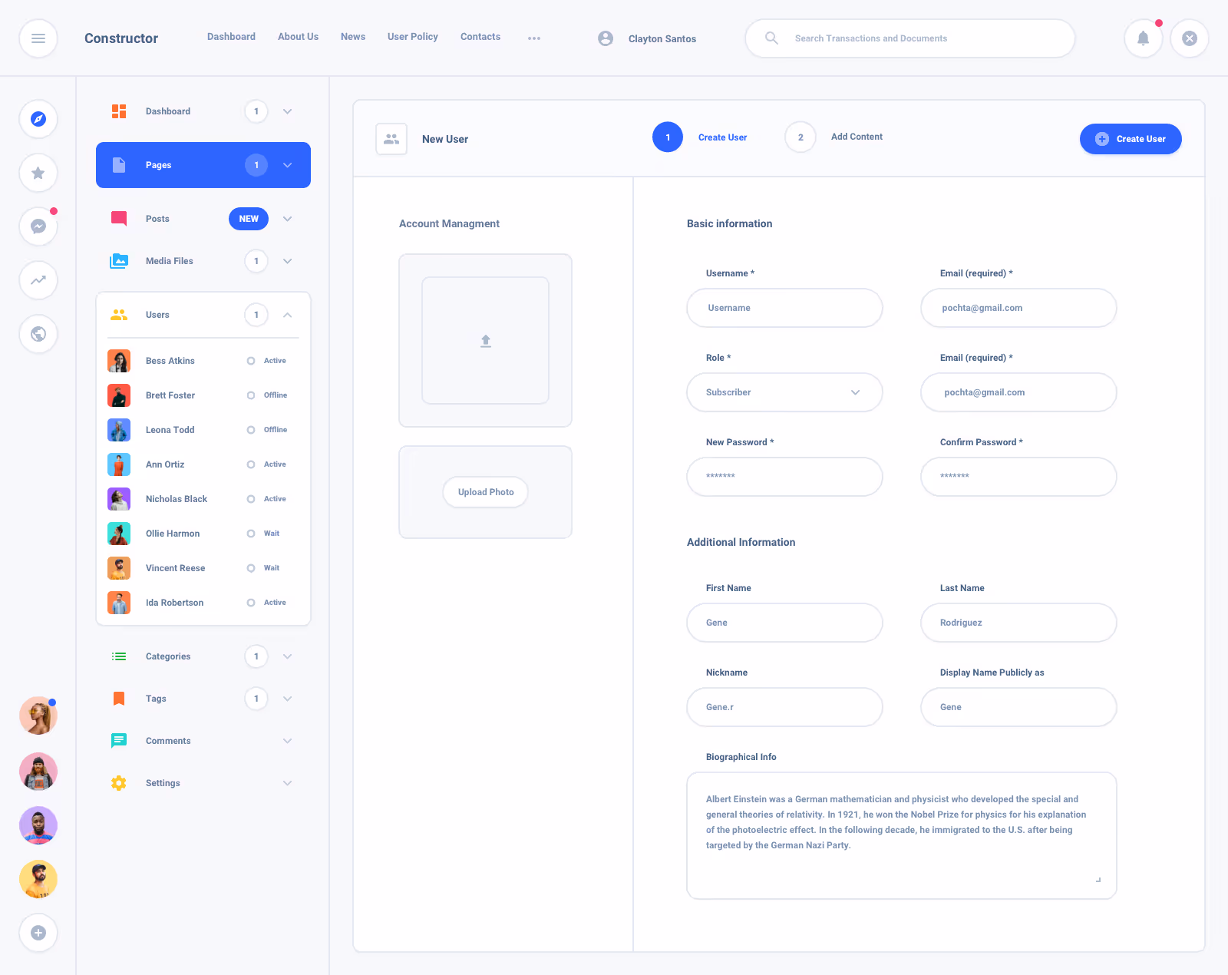The width and height of the screenshot is (1228, 975).
Task: Open Contacts in top navigation
Action: (x=480, y=37)
